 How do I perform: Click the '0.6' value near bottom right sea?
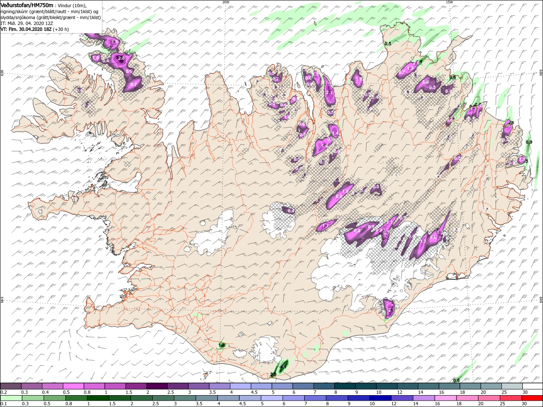[x=456, y=380]
